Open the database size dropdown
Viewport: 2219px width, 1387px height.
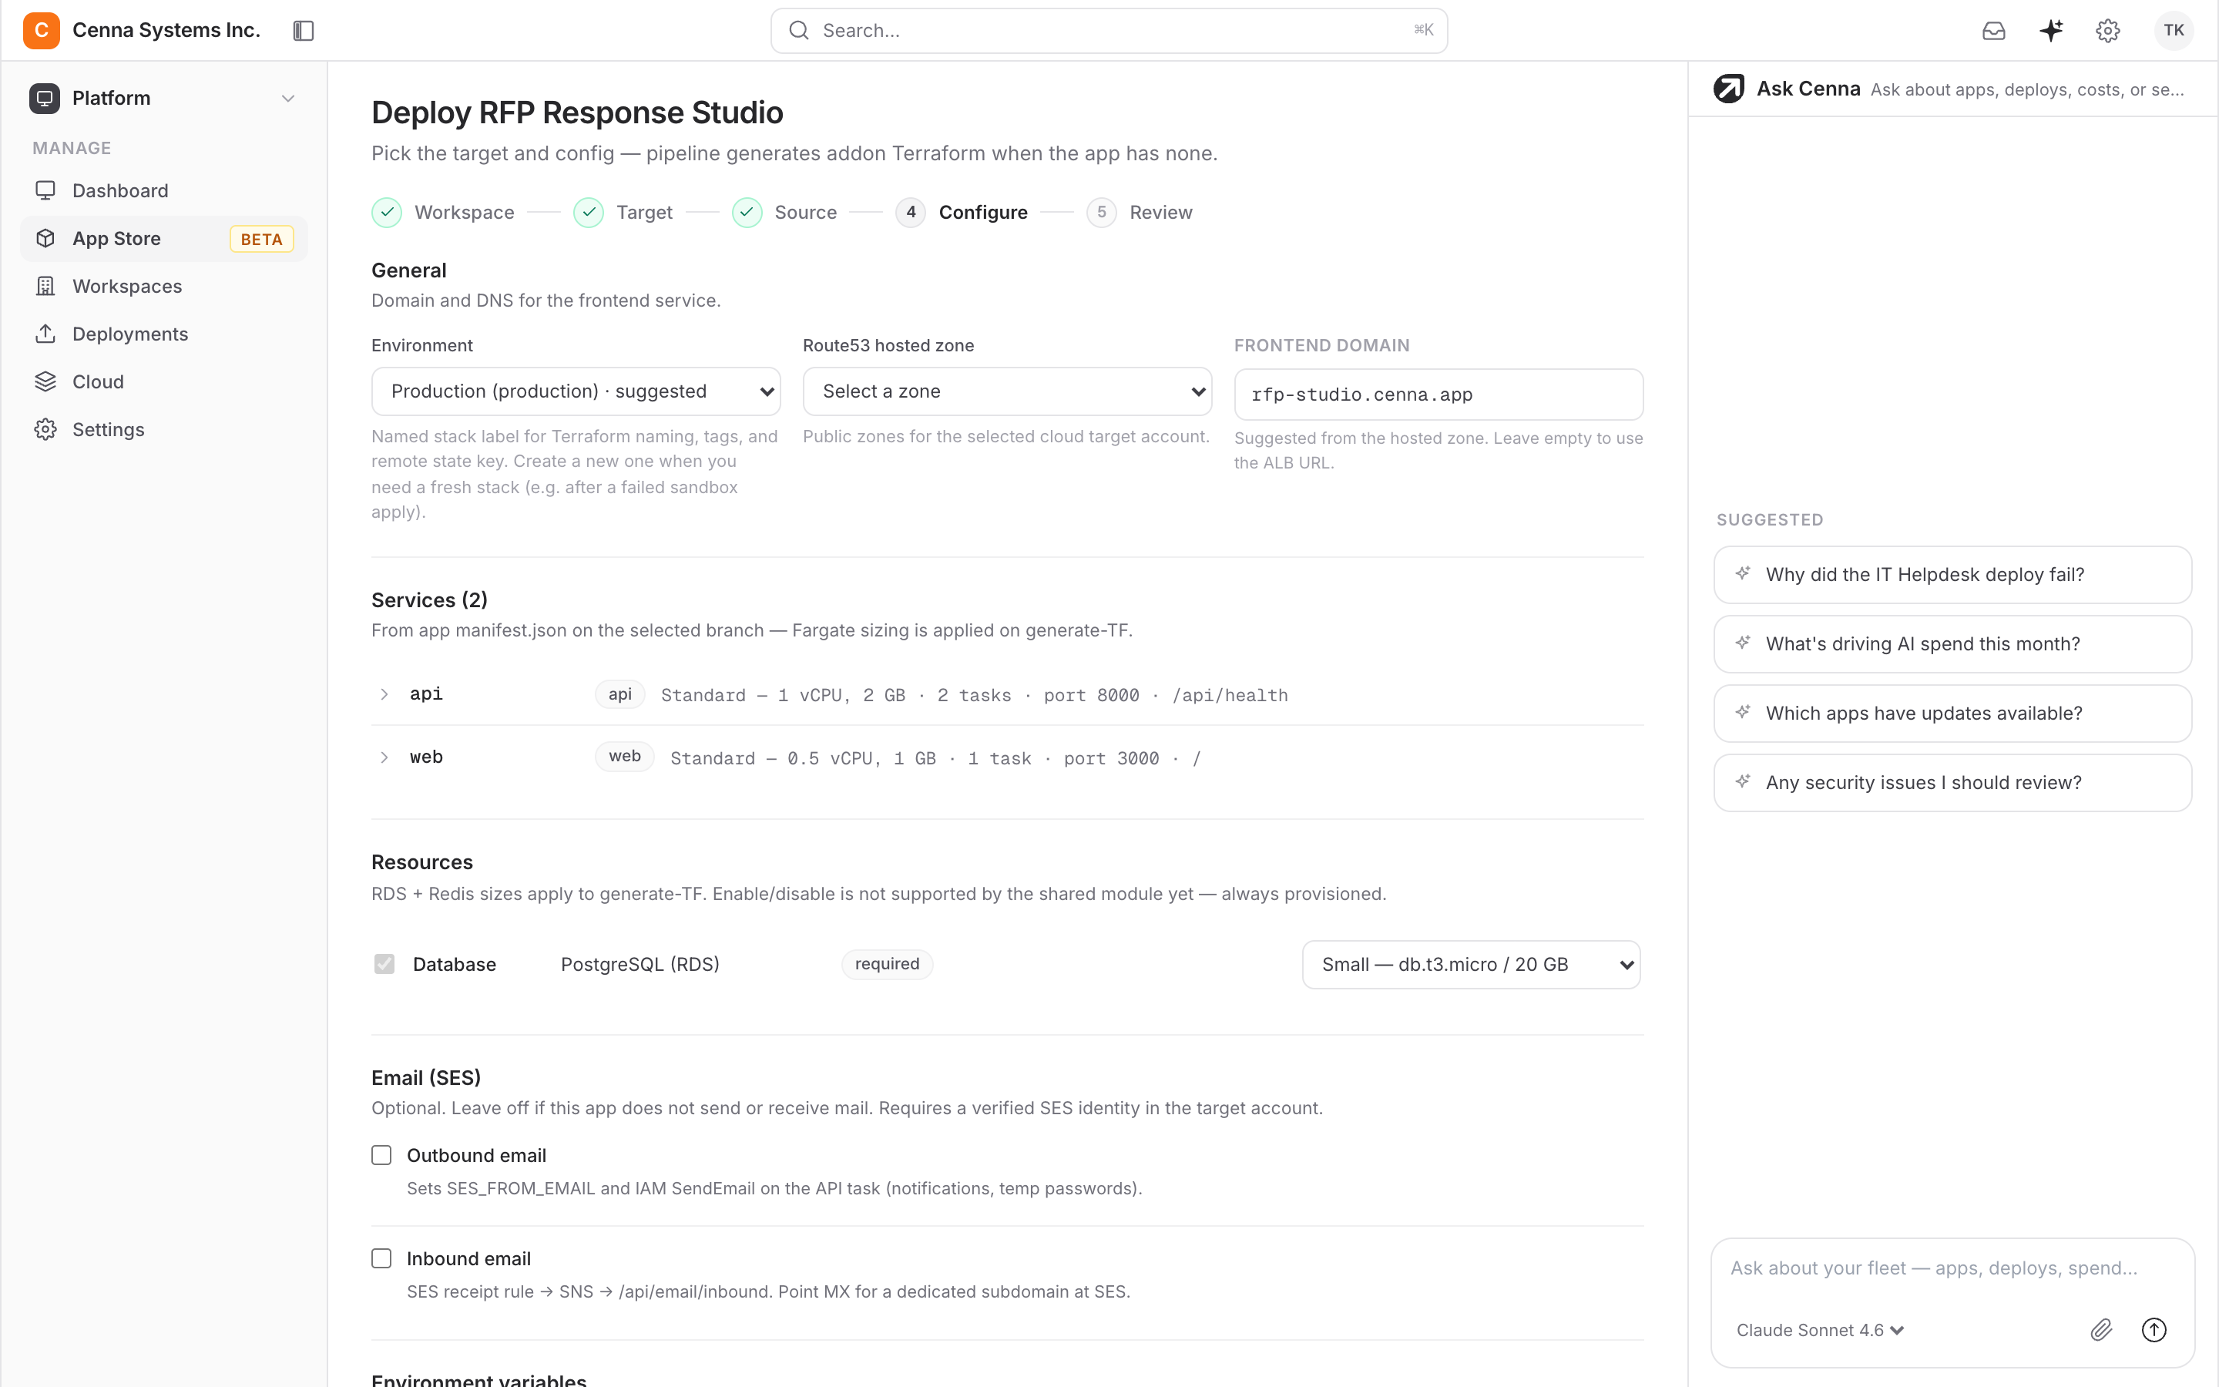tap(1471, 964)
